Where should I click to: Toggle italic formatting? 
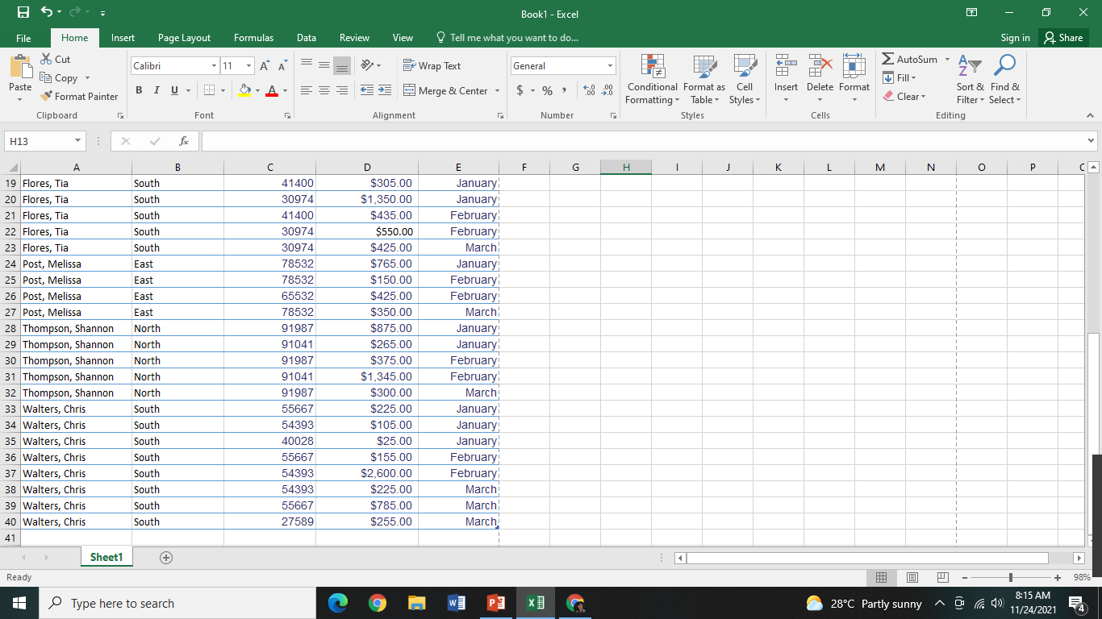coord(157,91)
